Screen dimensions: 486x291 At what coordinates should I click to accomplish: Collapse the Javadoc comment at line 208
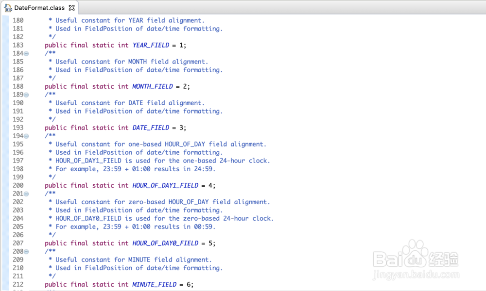tap(26, 251)
